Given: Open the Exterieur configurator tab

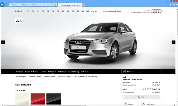Looking at the screenshot, I should [52, 72].
